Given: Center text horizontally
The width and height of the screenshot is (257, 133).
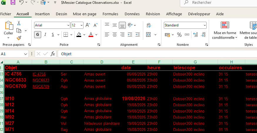Looking at the screenshot, I should pos(115,35).
